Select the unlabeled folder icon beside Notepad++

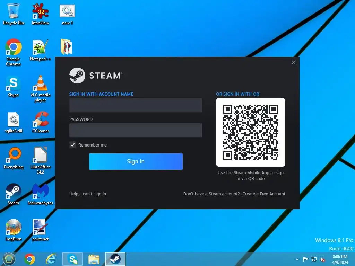tap(67, 47)
